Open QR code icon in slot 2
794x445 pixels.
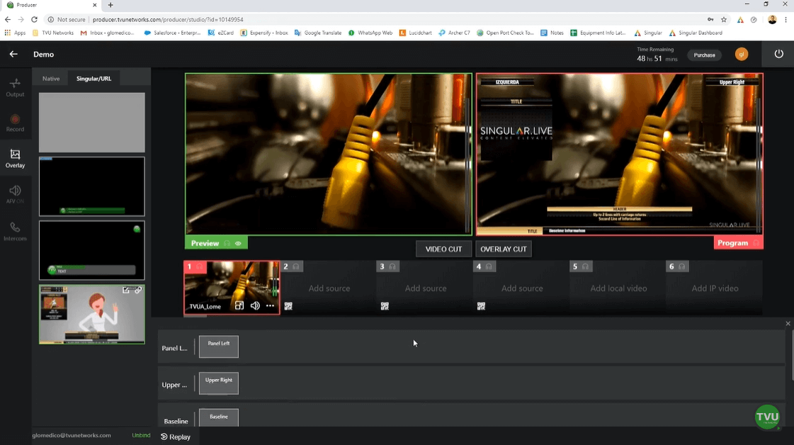pyautogui.click(x=288, y=306)
